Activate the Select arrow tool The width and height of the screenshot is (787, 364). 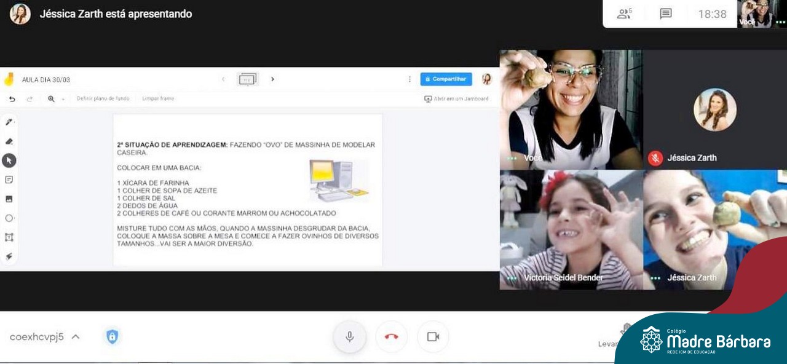(x=9, y=160)
